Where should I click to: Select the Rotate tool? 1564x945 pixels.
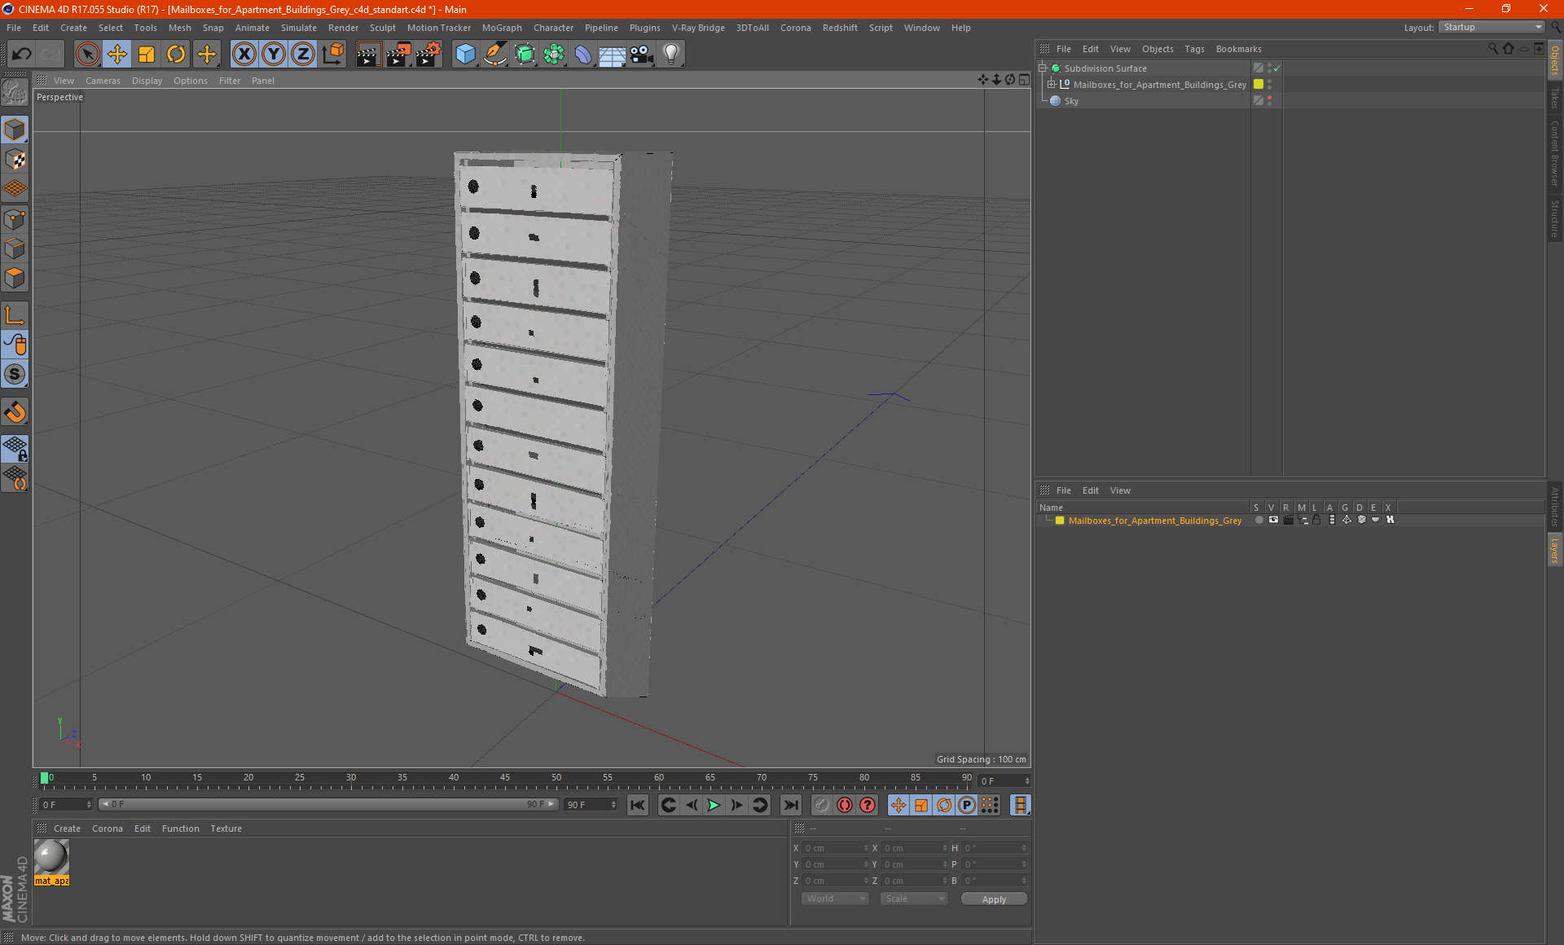pos(176,55)
